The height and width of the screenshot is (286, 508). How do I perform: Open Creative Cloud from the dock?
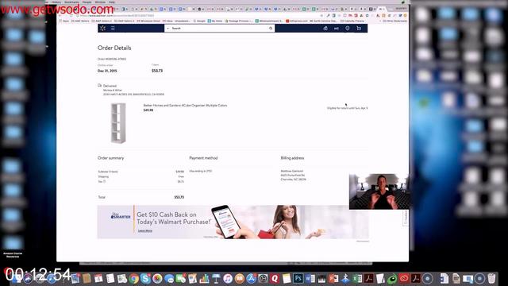pyautogui.click(x=404, y=279)
